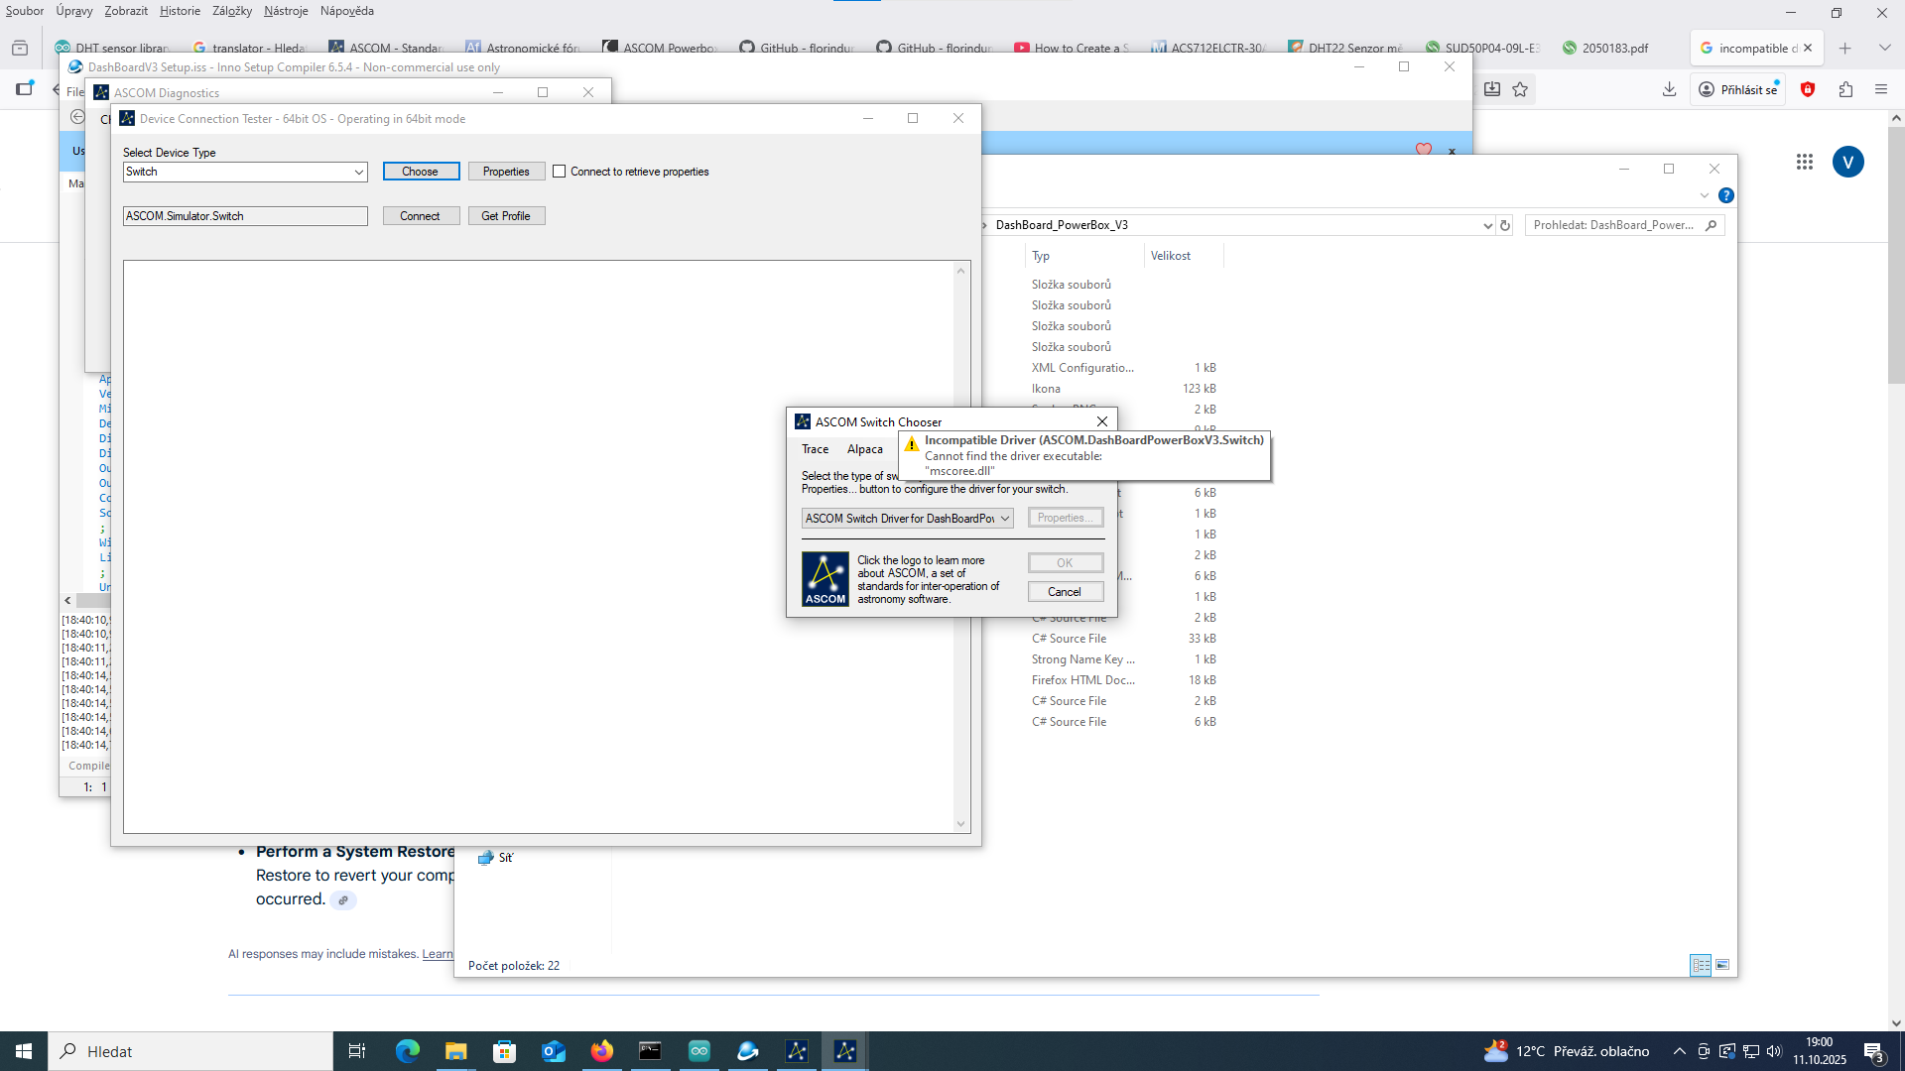Viewport: 1905px width, 1071px height.
Task: Open the Help question-mark icon in Explorer
Action: coord(1726,195)
